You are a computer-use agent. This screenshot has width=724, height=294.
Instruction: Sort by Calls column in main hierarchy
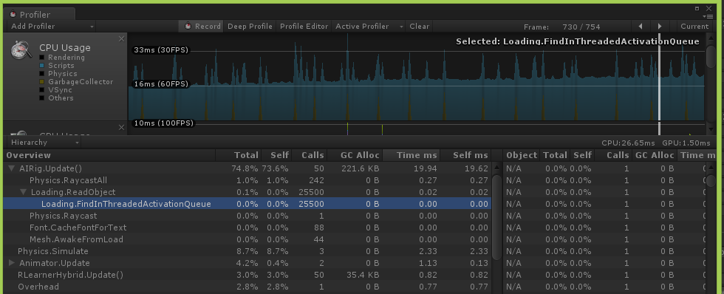coord(309,155)
